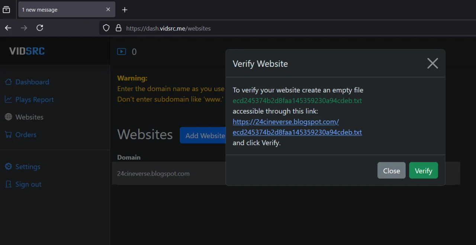Image resolution: width=476 pixels, height=245 pixels.
Task: Click the Sign out door icon
Action: point(8,184)
